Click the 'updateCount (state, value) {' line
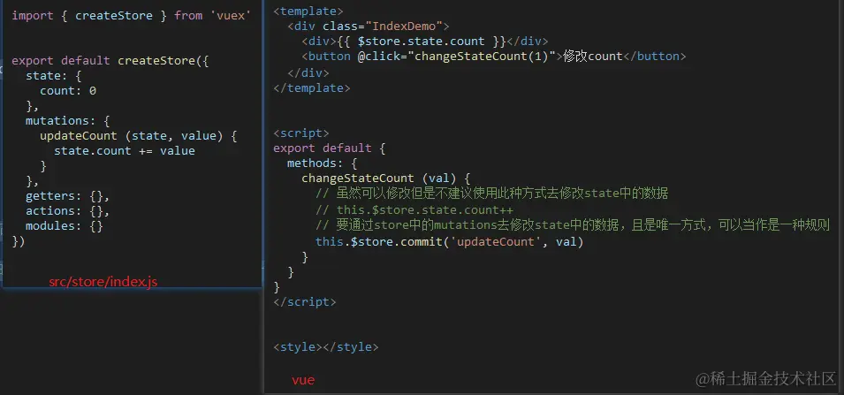 pos(139,136)
